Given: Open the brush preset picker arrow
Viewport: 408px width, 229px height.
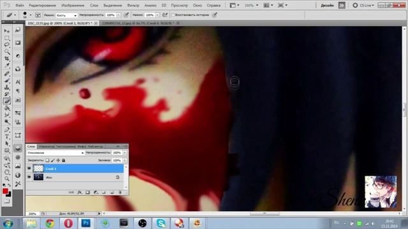Looking at the screenshot, I should [x=30, y=15].
